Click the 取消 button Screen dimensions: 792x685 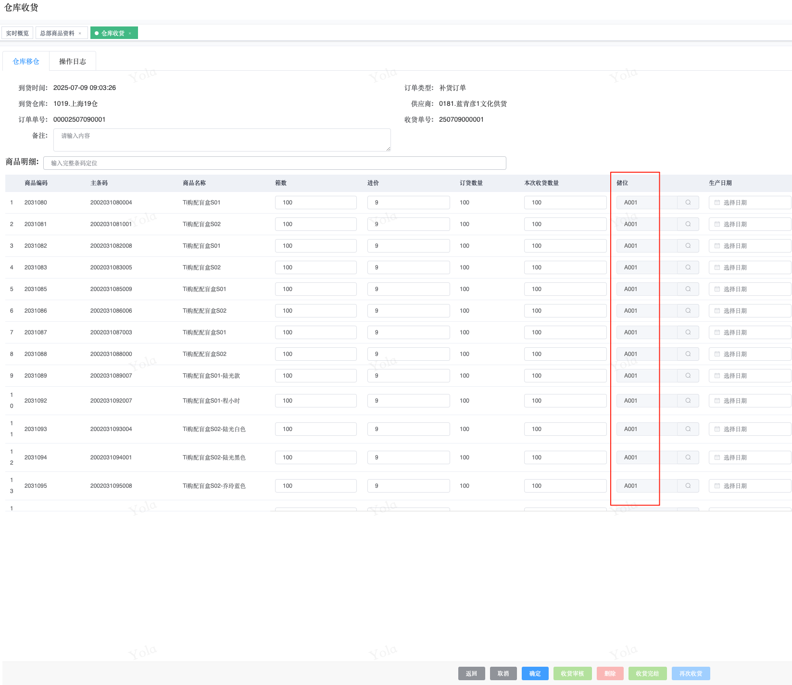point(503,673)
